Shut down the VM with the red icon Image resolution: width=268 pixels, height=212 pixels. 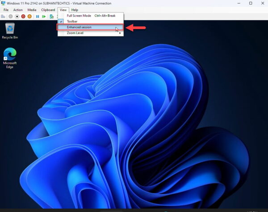coord(23,16)
